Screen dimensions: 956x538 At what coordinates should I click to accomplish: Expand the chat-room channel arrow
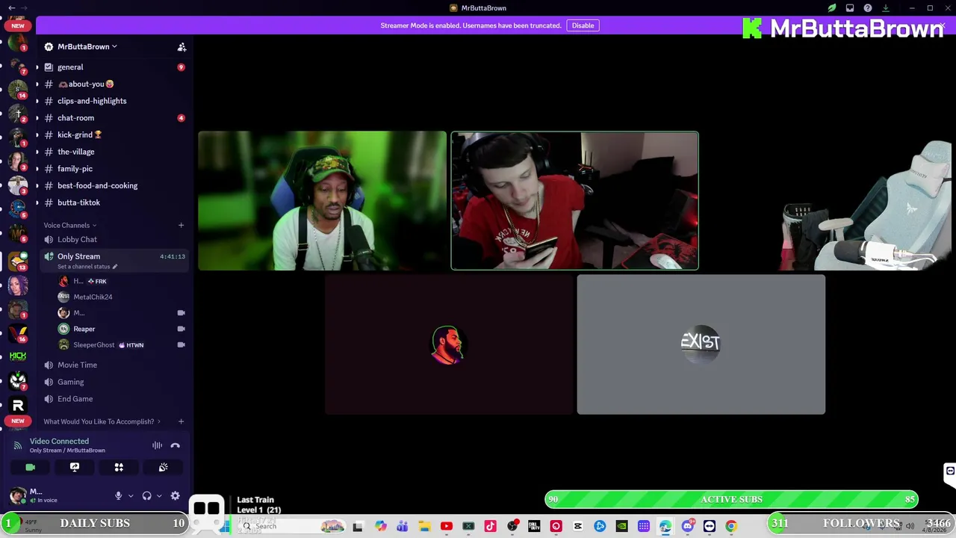point(37,118)
